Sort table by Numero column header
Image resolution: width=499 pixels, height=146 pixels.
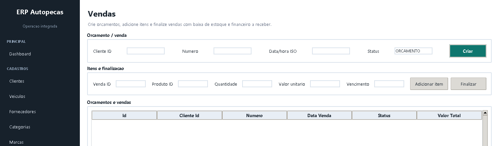point(254,115)
